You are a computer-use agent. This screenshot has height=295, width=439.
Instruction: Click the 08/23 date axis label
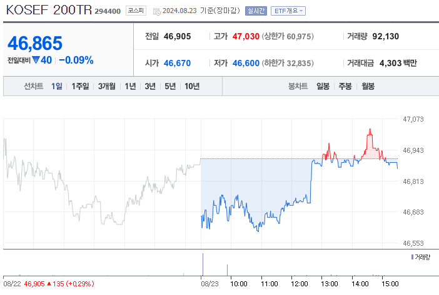pos(209,284)
